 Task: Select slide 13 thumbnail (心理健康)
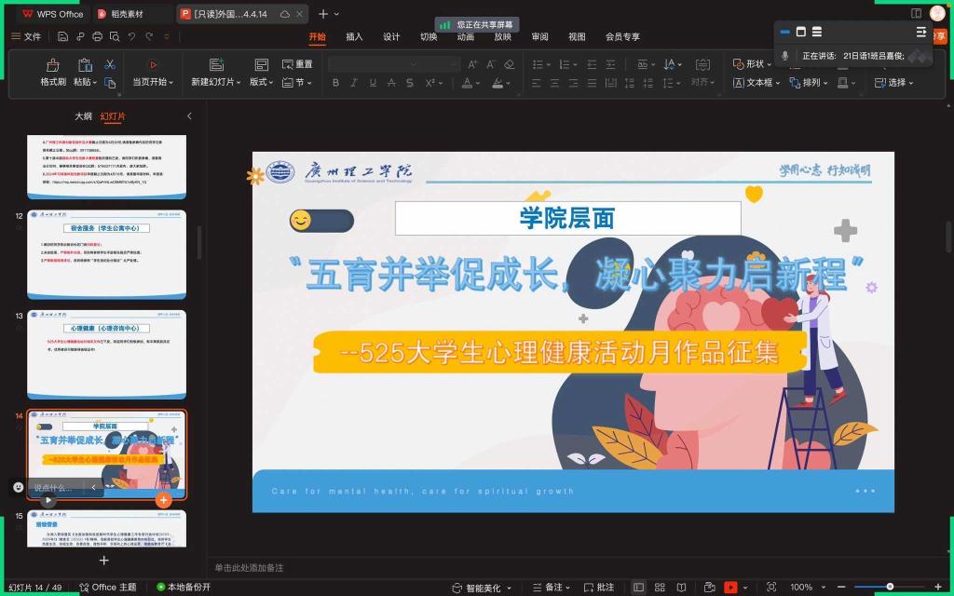point(106,354)
